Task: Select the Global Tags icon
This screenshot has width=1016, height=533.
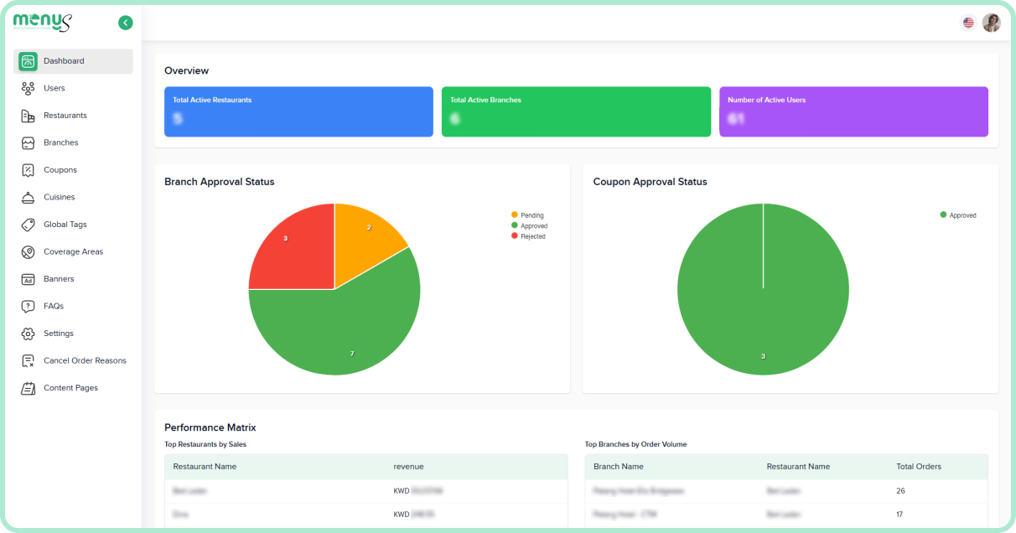Action: point(29,225)
